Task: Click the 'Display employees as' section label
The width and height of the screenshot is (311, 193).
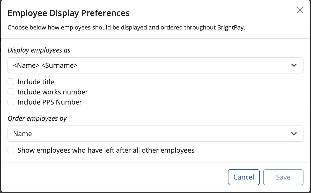Action: (39, 50)
